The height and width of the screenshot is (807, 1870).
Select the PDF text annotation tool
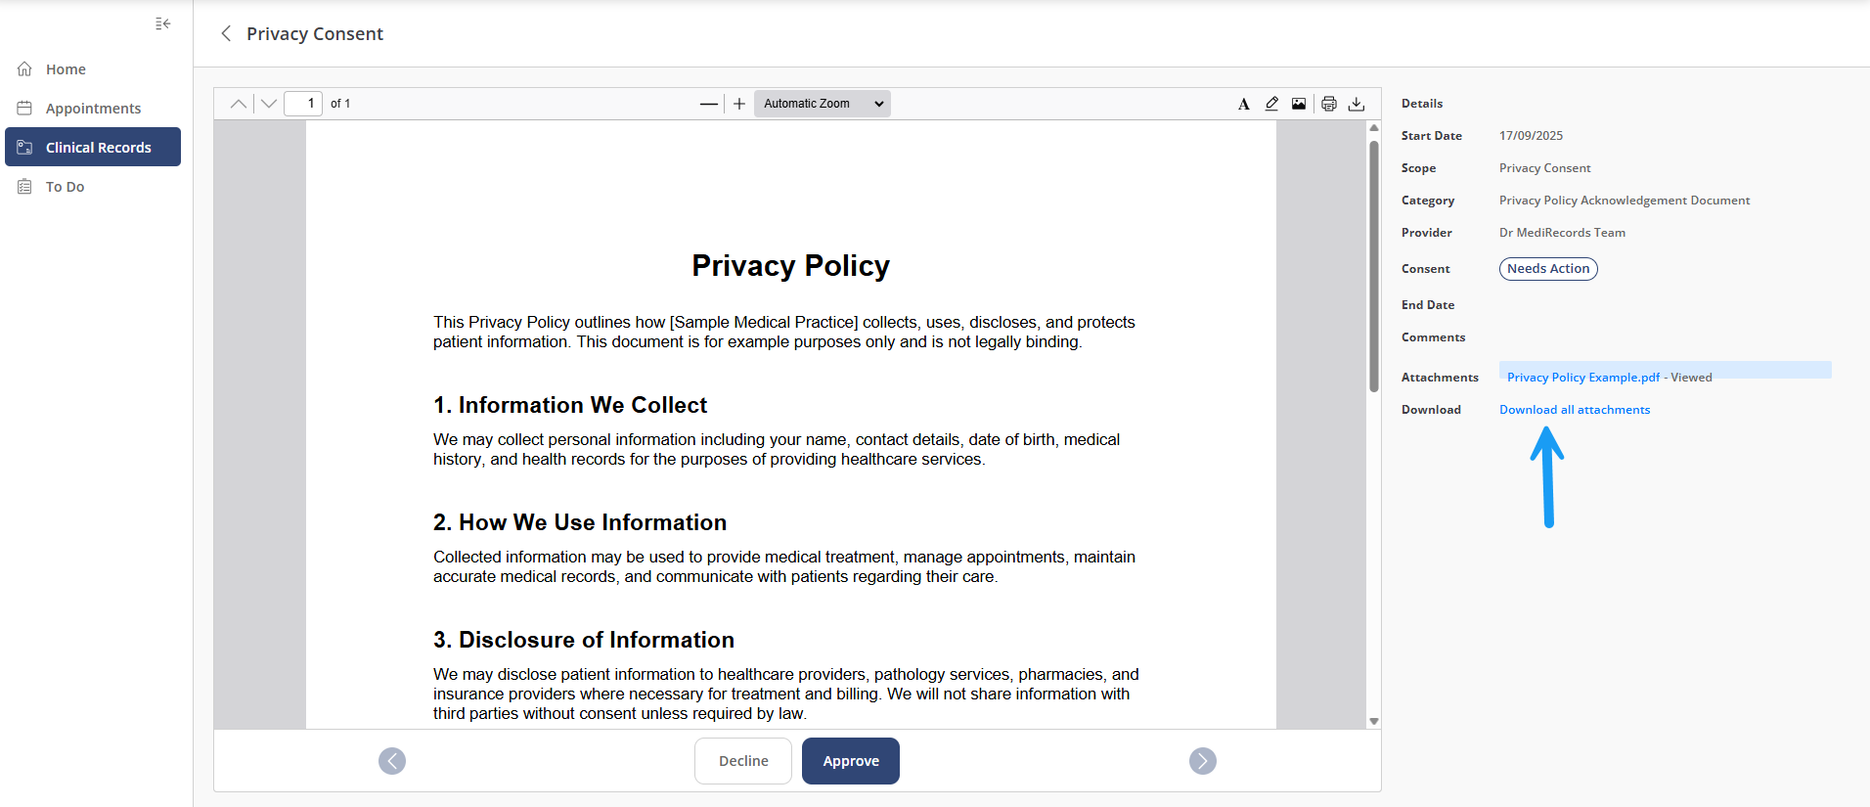(x=1243, y=104)
